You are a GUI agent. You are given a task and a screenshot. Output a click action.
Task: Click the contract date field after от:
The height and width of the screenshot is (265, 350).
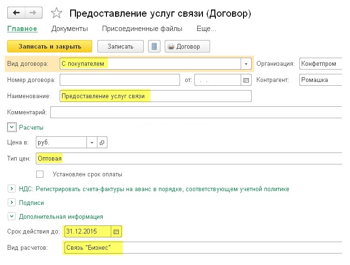218,80
